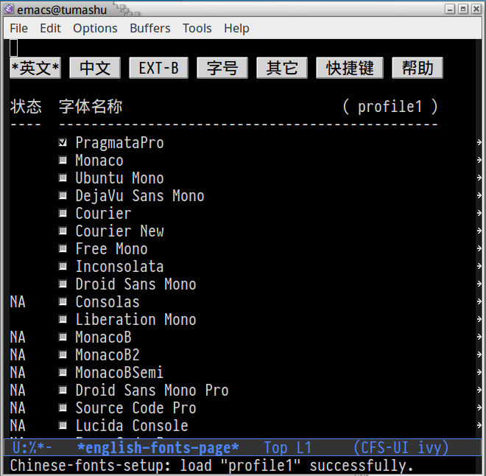The height and width of the screenshot is (476, 486).
Task: Open the Options menu
Action: coord(95,28)
